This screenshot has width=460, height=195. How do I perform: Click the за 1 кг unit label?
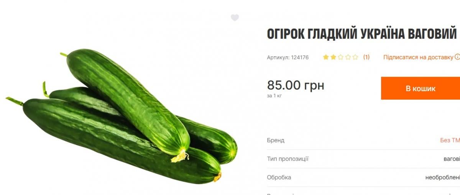click(274, 96)
